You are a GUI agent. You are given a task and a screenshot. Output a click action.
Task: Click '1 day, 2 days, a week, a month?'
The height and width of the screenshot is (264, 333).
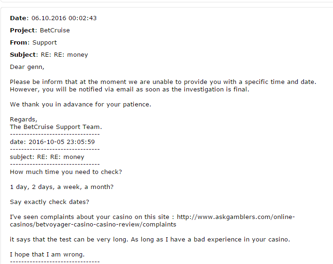click(62, 187)
